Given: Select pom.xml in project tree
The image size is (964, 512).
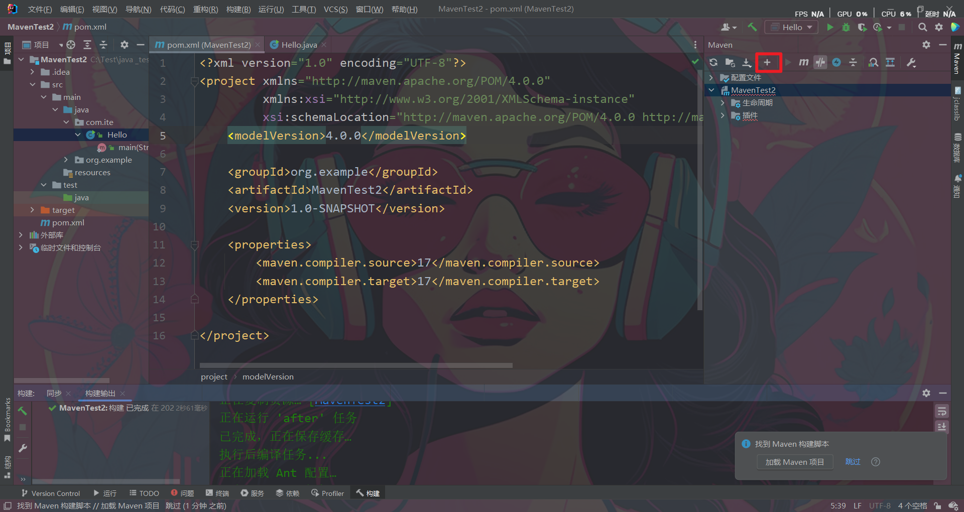Looking at the screenshot, I should point(68,222).
